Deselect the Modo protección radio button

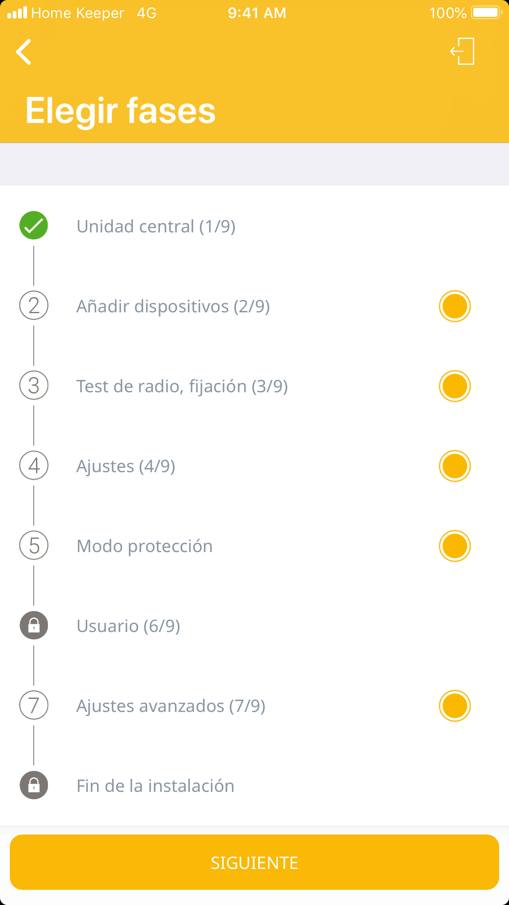click(x=454, y=546)
